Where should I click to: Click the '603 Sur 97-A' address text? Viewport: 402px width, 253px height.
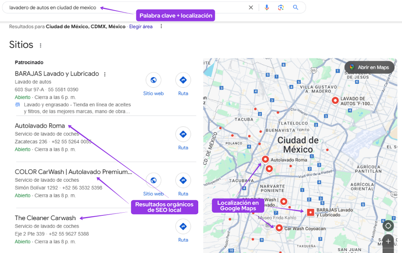[x=29, y=90]
